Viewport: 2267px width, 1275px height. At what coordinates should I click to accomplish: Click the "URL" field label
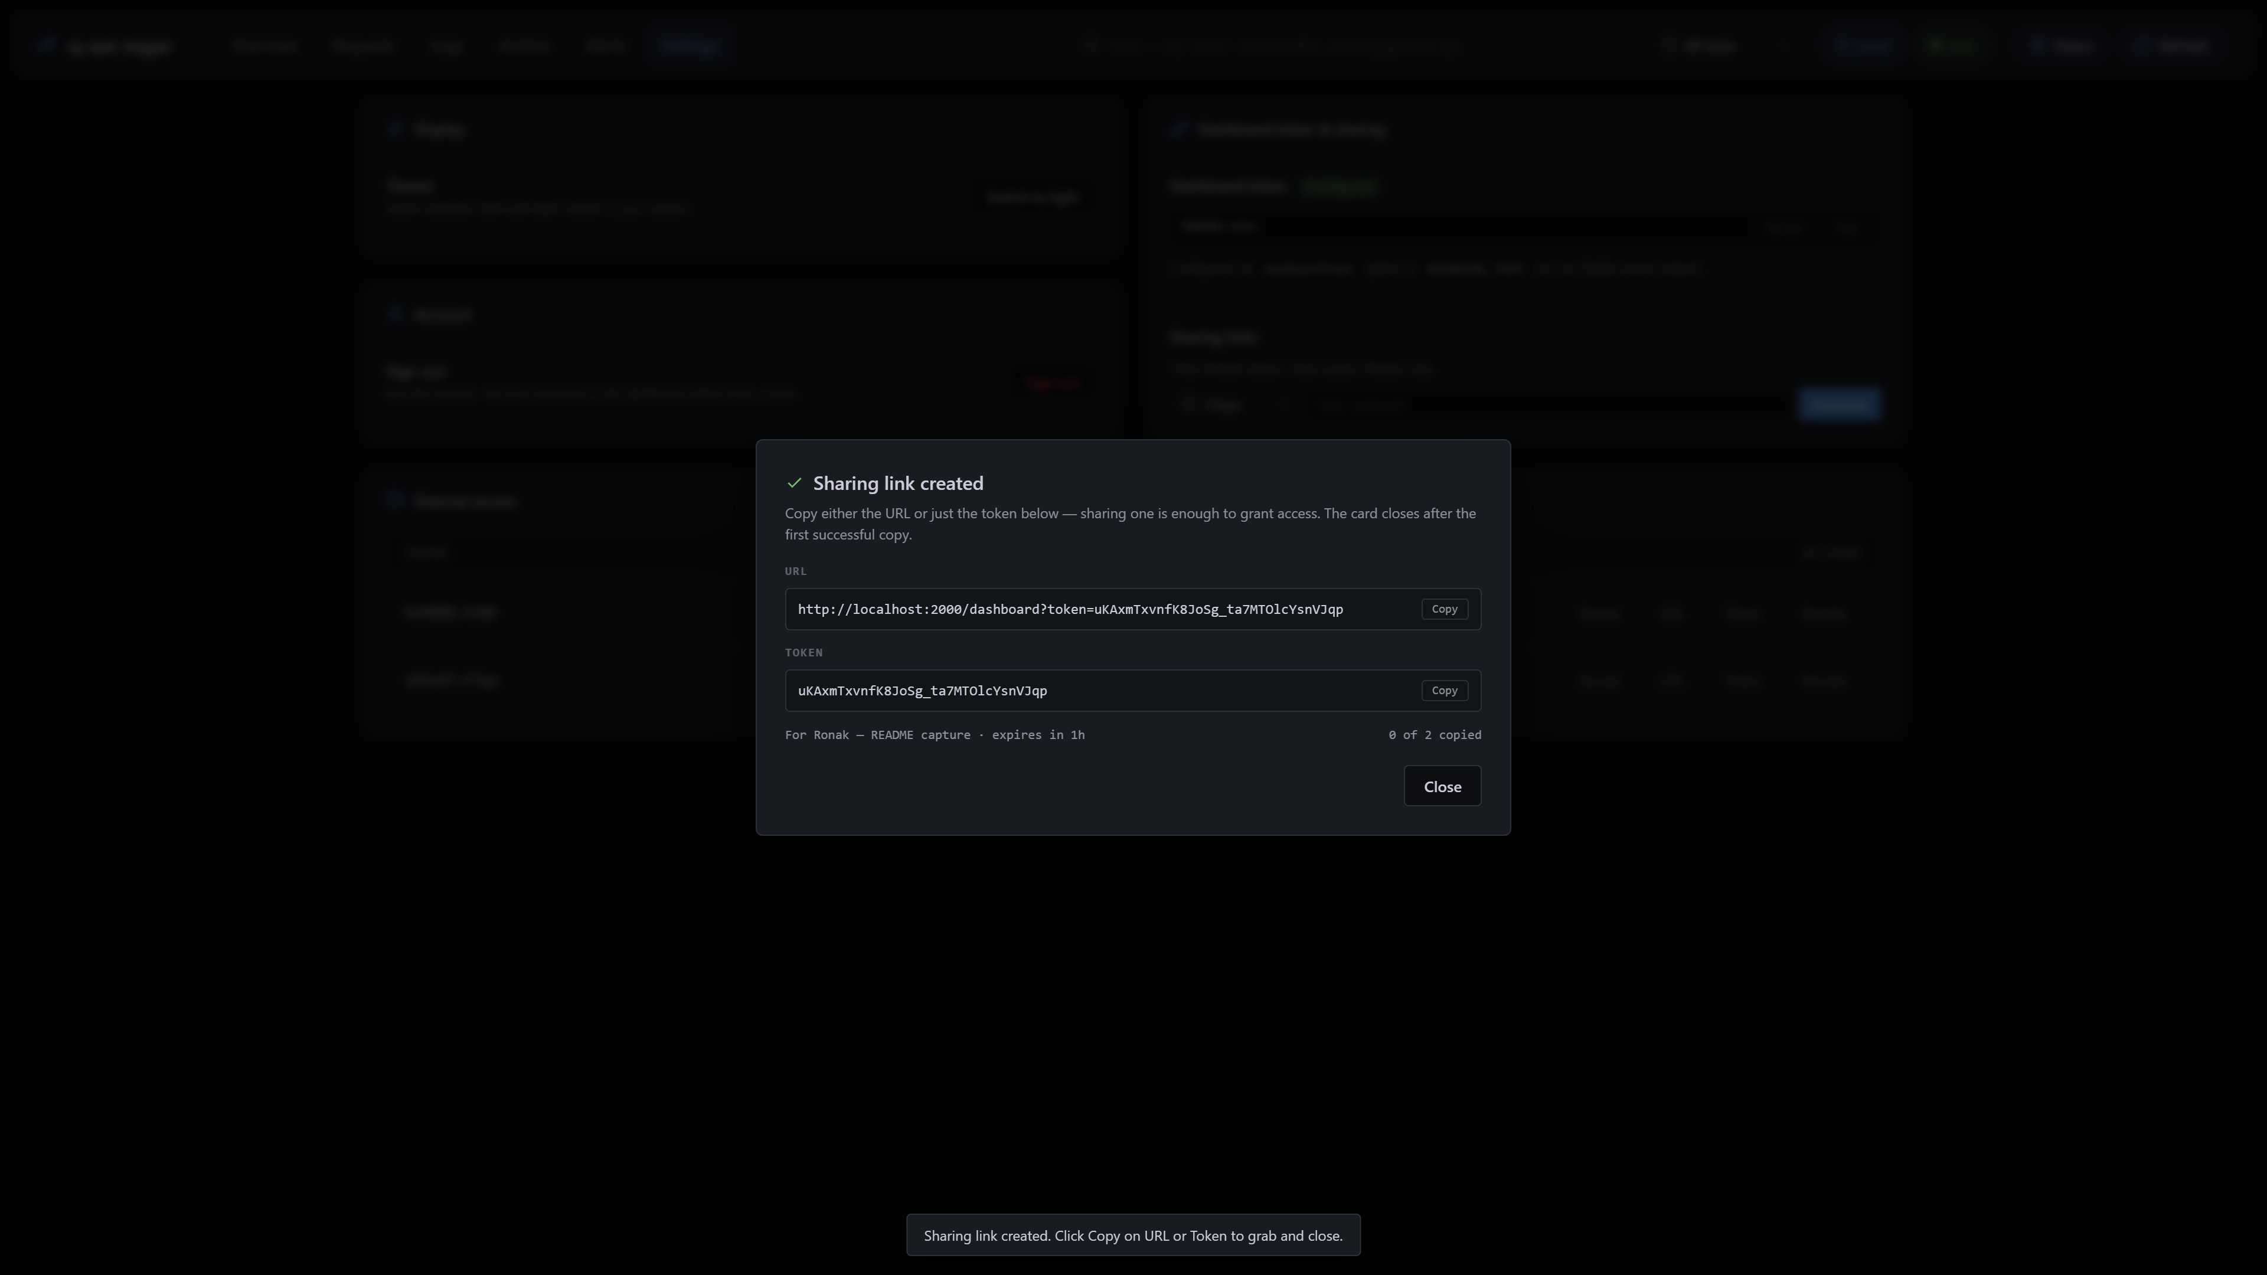796,571
